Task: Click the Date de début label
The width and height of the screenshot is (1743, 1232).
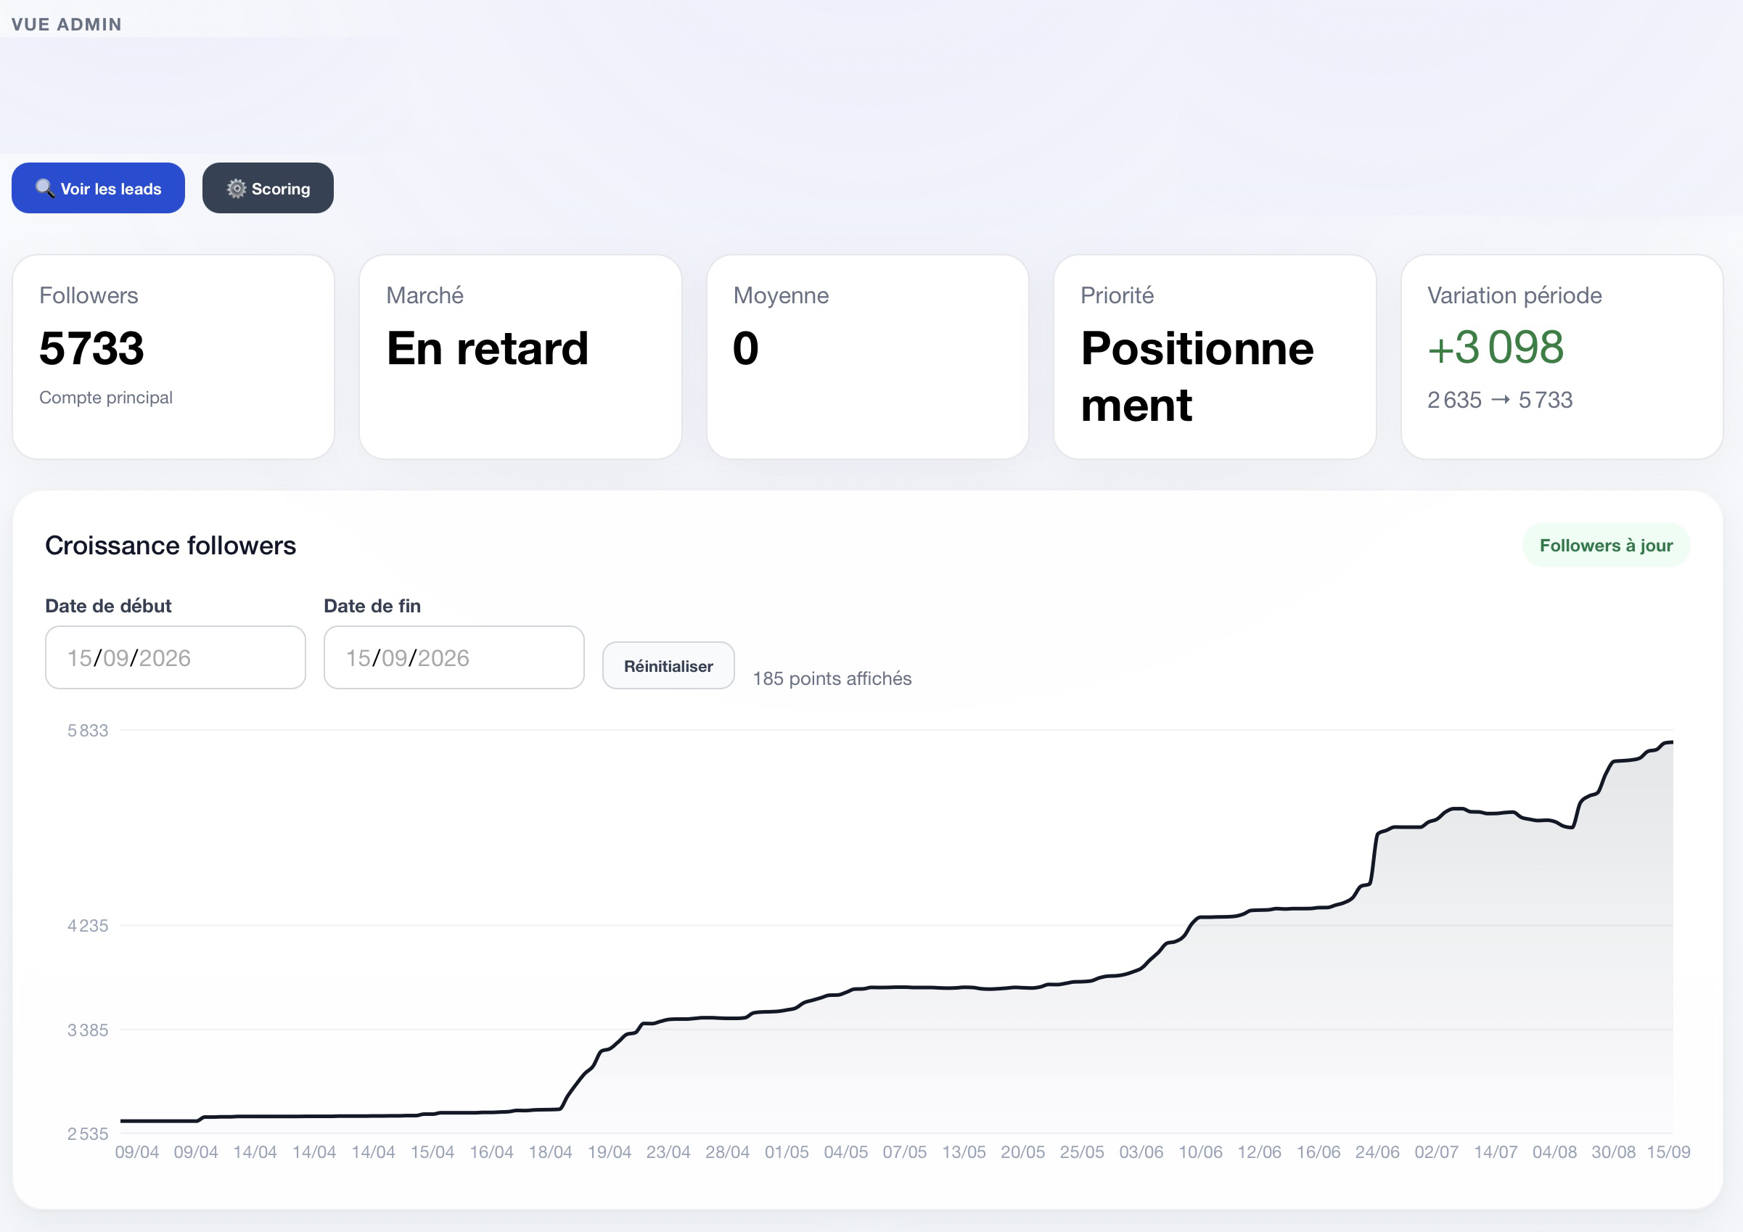Action: click(109, 606)
